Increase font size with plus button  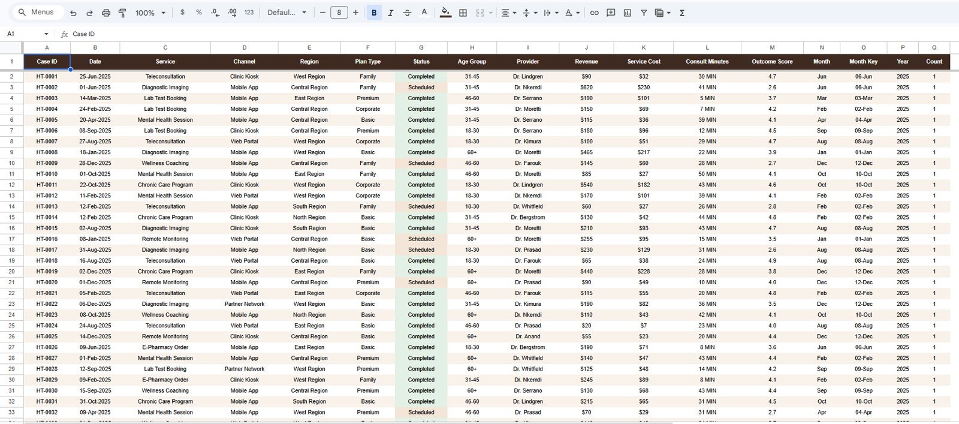click(356, 13)
